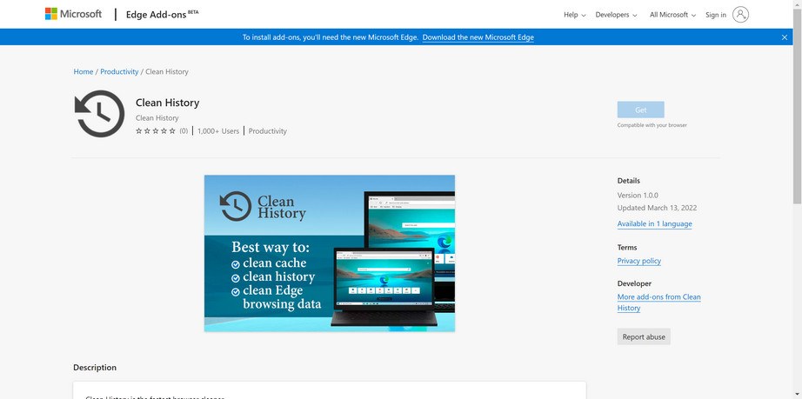This screenshot has height=399, width=802.
Task: Open Available in 1 language link
Action: click(x=654, y=223)
